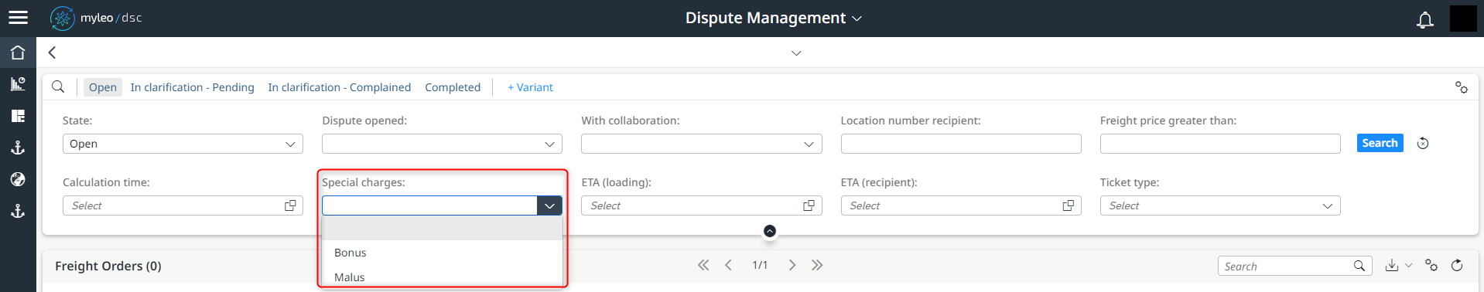This screenshot has width=1484, height=292.
Task: Download the Freight Orders table
Action: tap(1391, 265)
